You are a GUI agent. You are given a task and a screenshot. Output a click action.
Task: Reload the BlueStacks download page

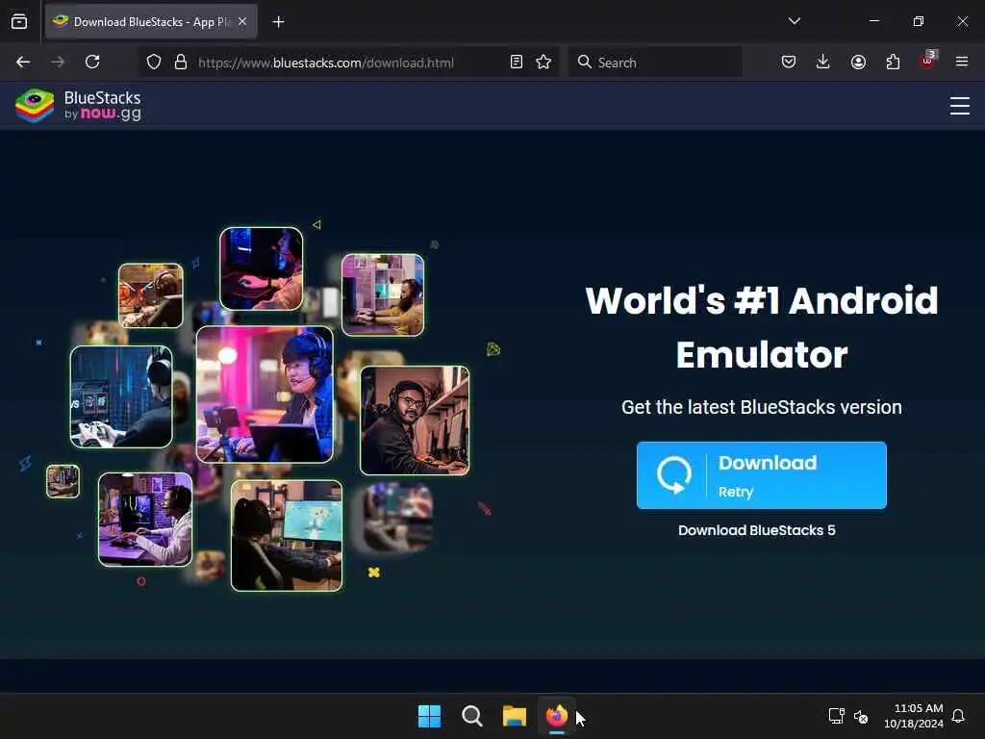coord(92,62)
